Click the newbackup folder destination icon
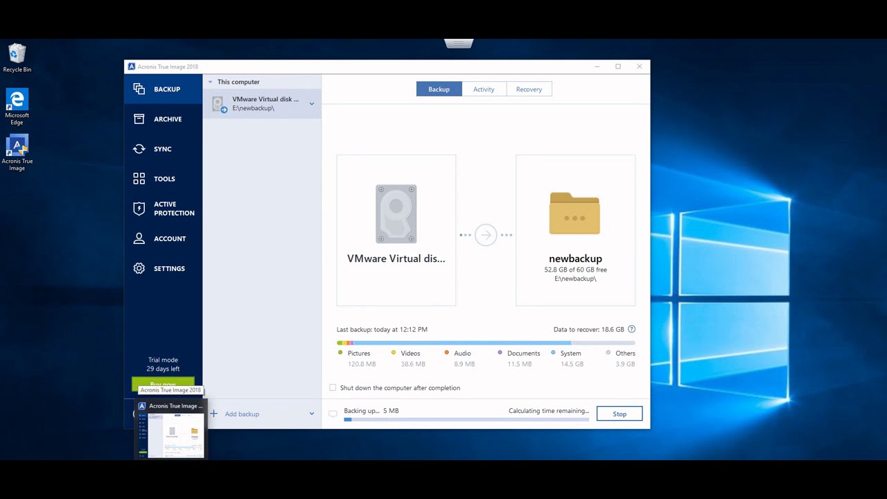Screen dimensions: 887x499 click(x=574, y=213)
